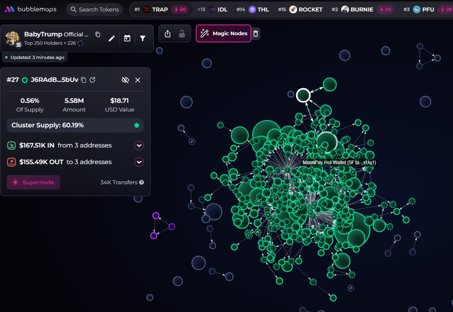This screenshot has height=312, width=453.
Task: Click the loading spinner beside + 226
Action: point(80,43)
